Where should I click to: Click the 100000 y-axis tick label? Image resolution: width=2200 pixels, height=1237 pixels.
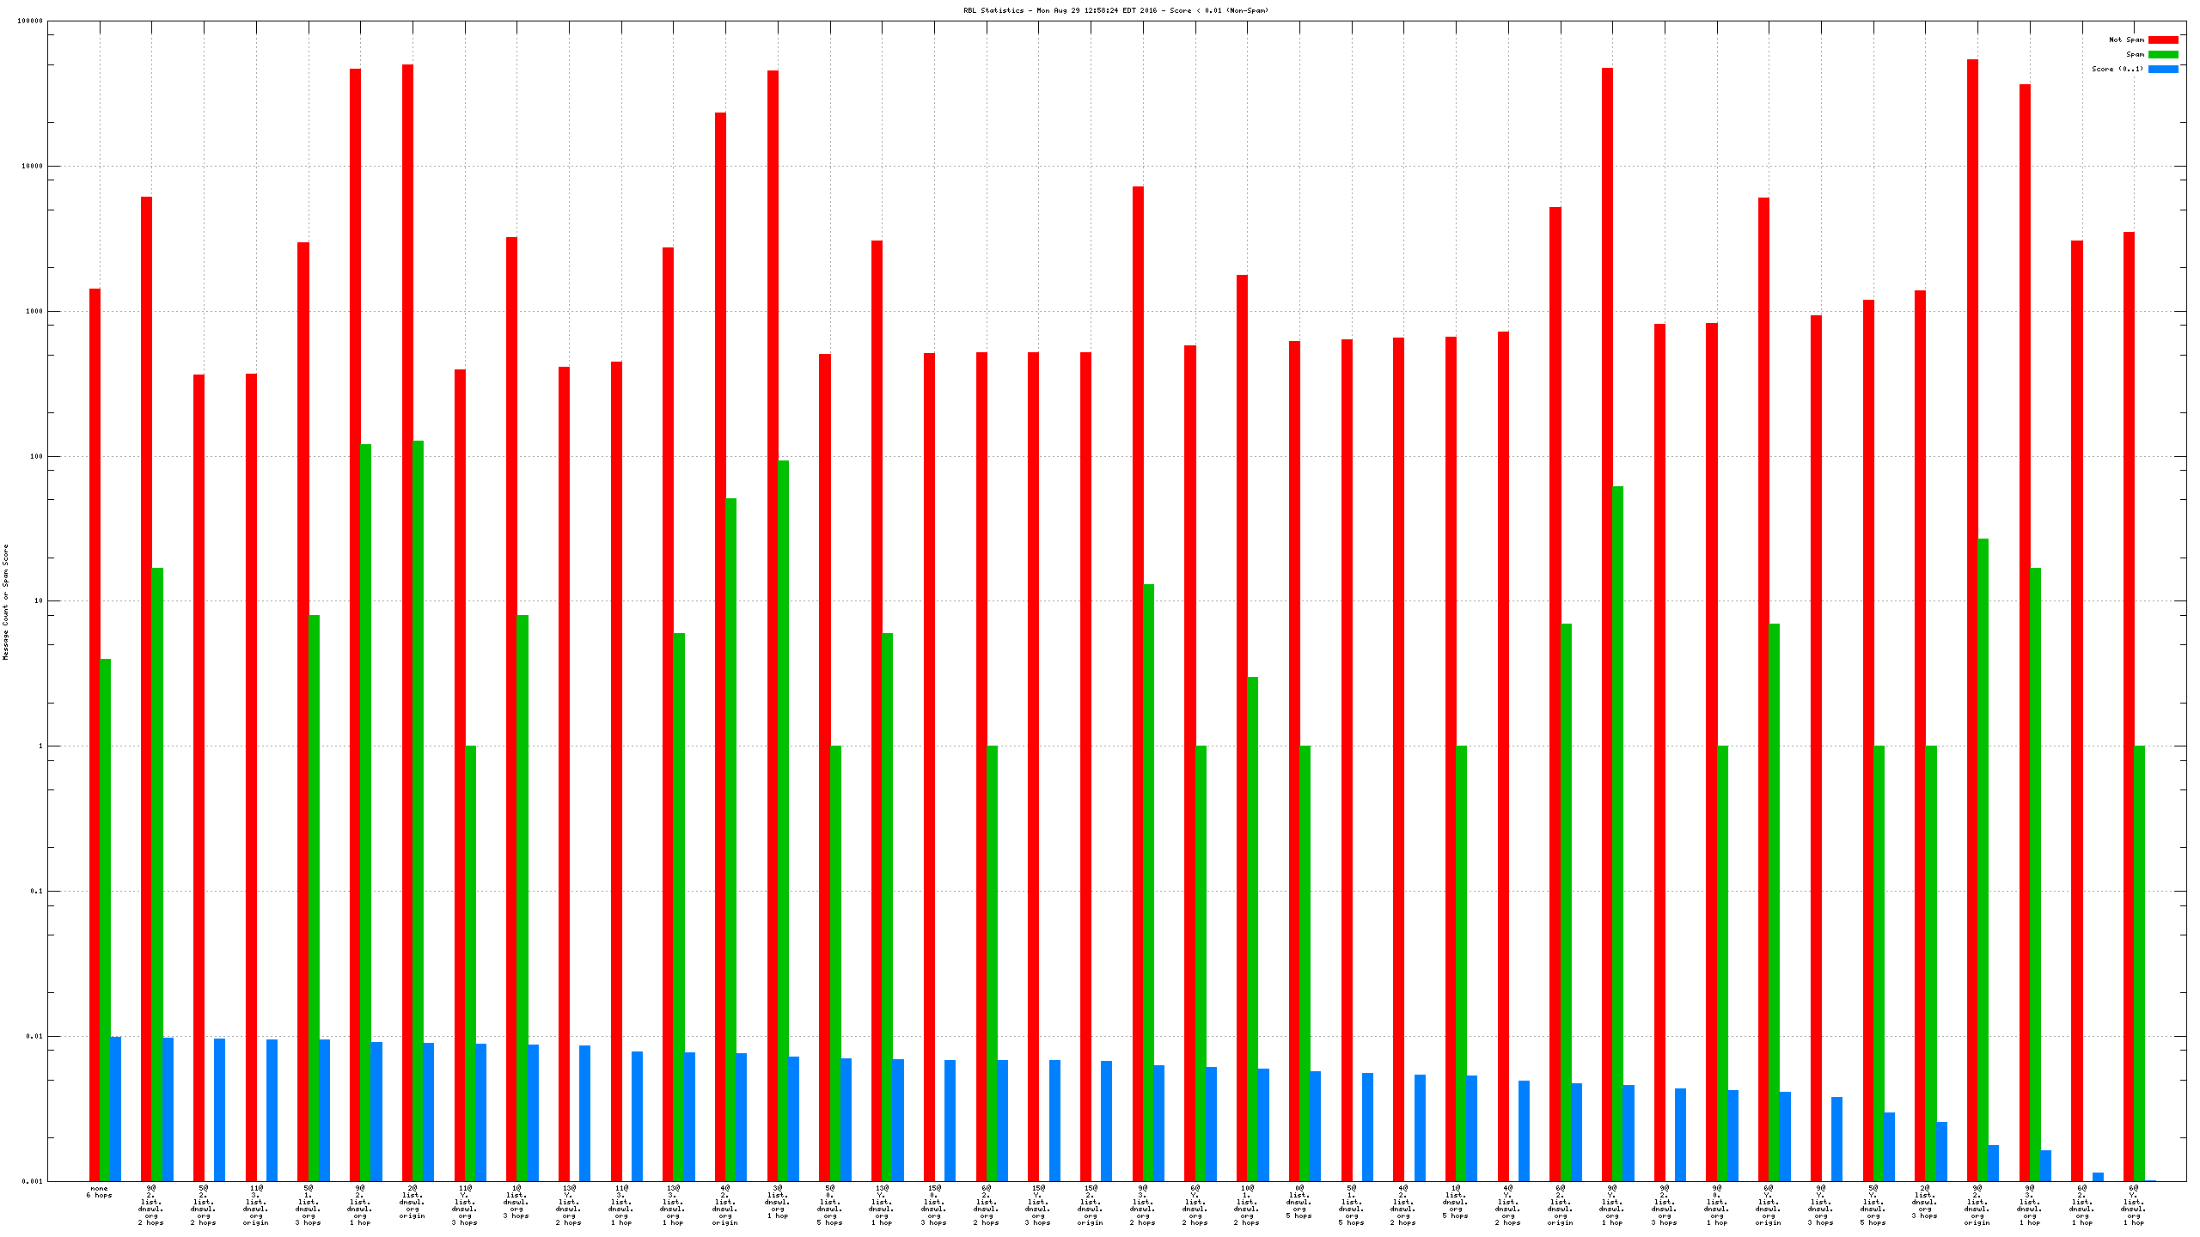click(30, 21)
